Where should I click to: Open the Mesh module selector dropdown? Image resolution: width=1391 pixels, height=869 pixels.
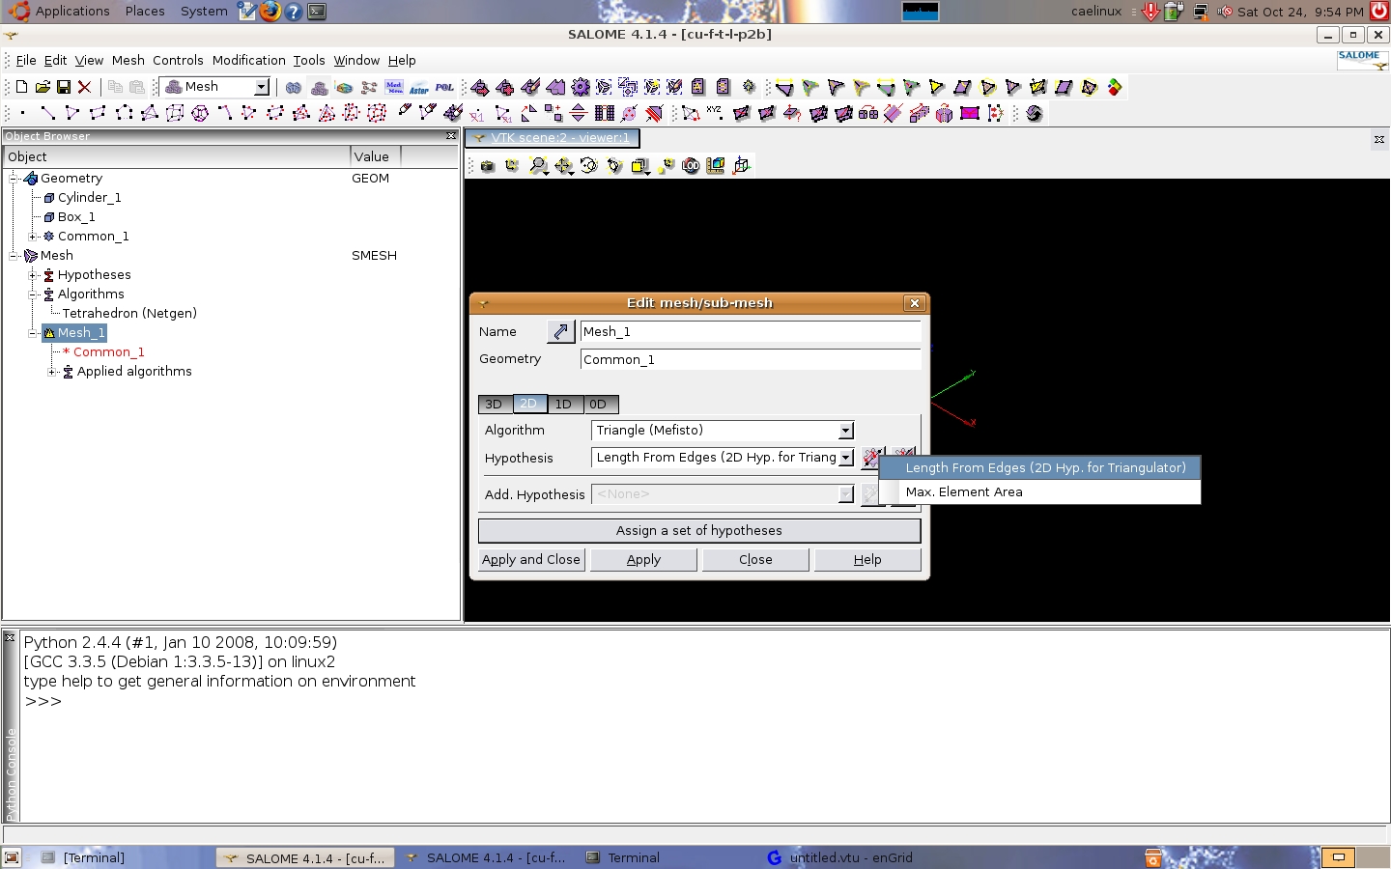pos(261,87)
